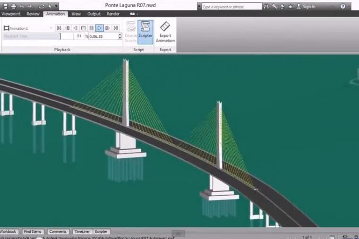Open the Render ribbon tab
Viewport: 359px width, 239px height.
click(113, 14)
